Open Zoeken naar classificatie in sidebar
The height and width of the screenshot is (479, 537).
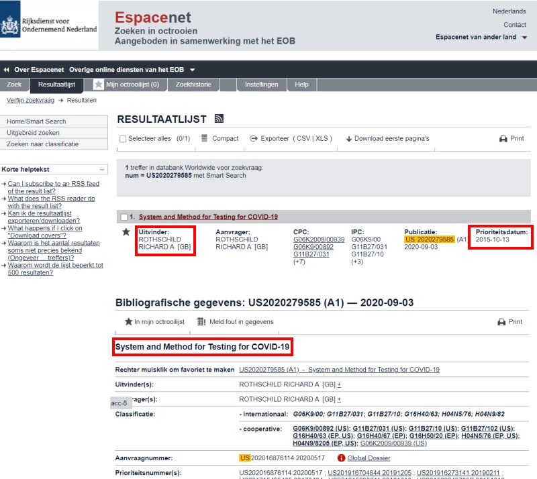(54, 144)
